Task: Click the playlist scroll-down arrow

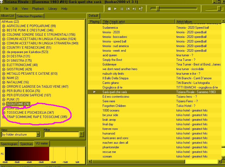Action: tap(223, 158)
